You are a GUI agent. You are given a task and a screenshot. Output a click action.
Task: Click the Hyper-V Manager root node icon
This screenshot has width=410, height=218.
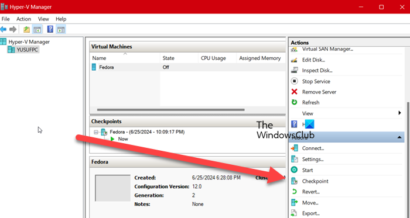4,41
